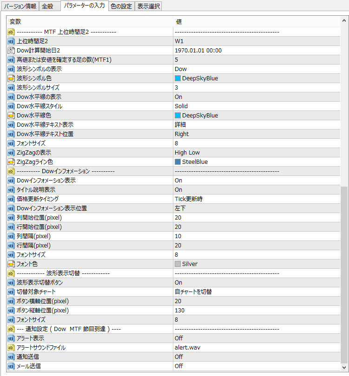Select the ボタン横軸位置(pixel) row label
Screen dimensions: 349x376
[x=42, y=301]
